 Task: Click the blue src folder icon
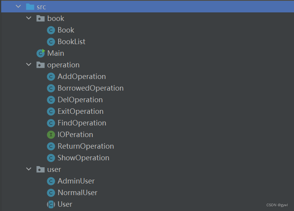point(30,7)
